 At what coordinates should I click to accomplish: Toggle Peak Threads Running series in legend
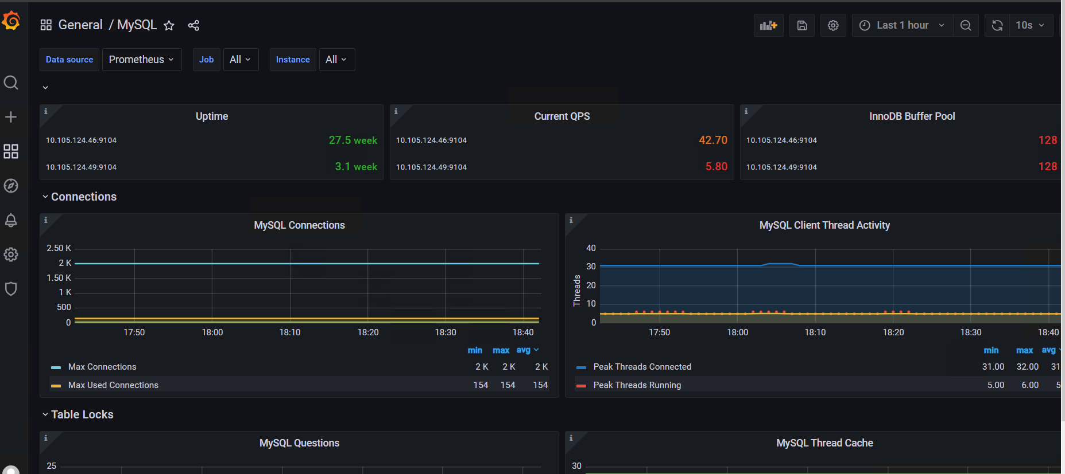pos(637,385)
